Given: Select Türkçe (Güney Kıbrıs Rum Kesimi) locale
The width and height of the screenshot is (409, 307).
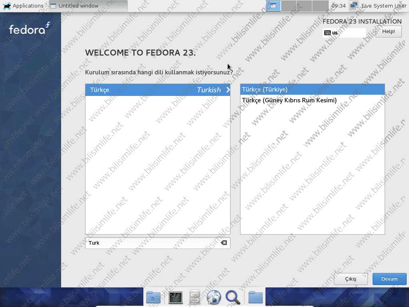Looking at the screenshot, I should point(312,100).
